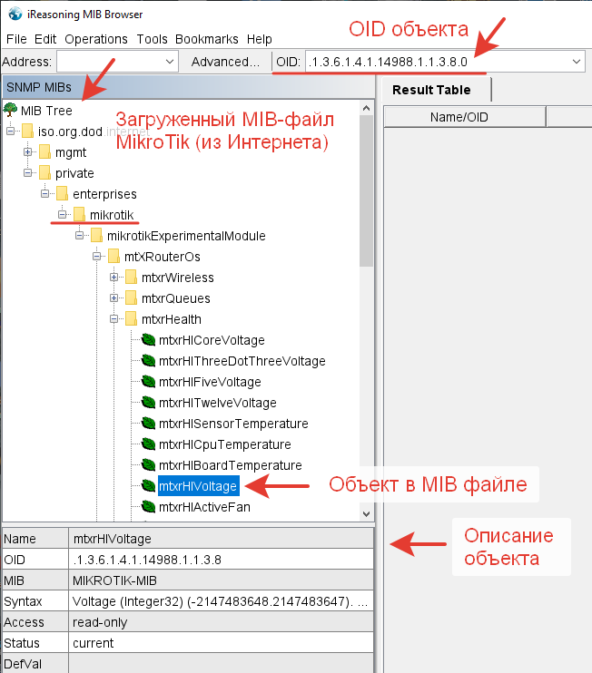Expand the mtxrWireless node
This screenshot has height=673, width=592.
pyautogui.click(x=113, y=278)
